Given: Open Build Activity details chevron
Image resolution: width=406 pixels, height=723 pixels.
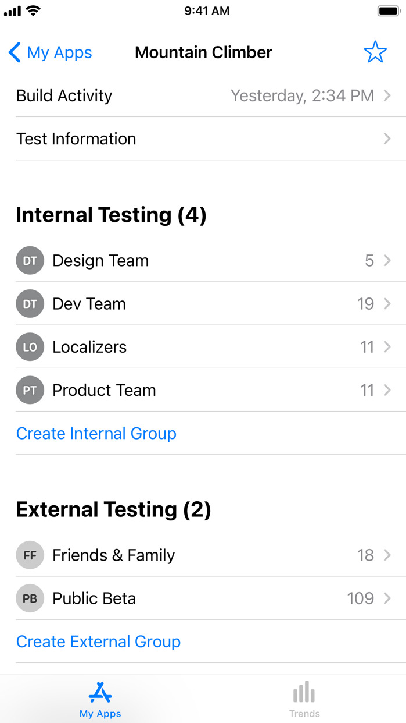Looking at the screenshot, I should (387, 95).
